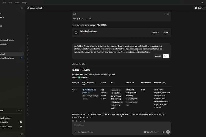Click the Linear icon on the Linear row

pos(21,127)
